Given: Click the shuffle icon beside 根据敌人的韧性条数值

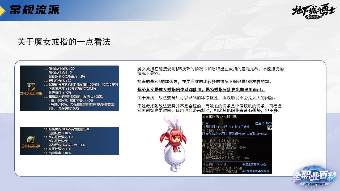Looking at the screenshot, I should [x=46, y=97].
